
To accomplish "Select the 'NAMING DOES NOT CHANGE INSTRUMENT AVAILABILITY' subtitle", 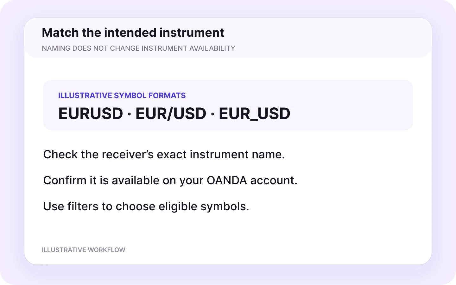I will (138, 48).
